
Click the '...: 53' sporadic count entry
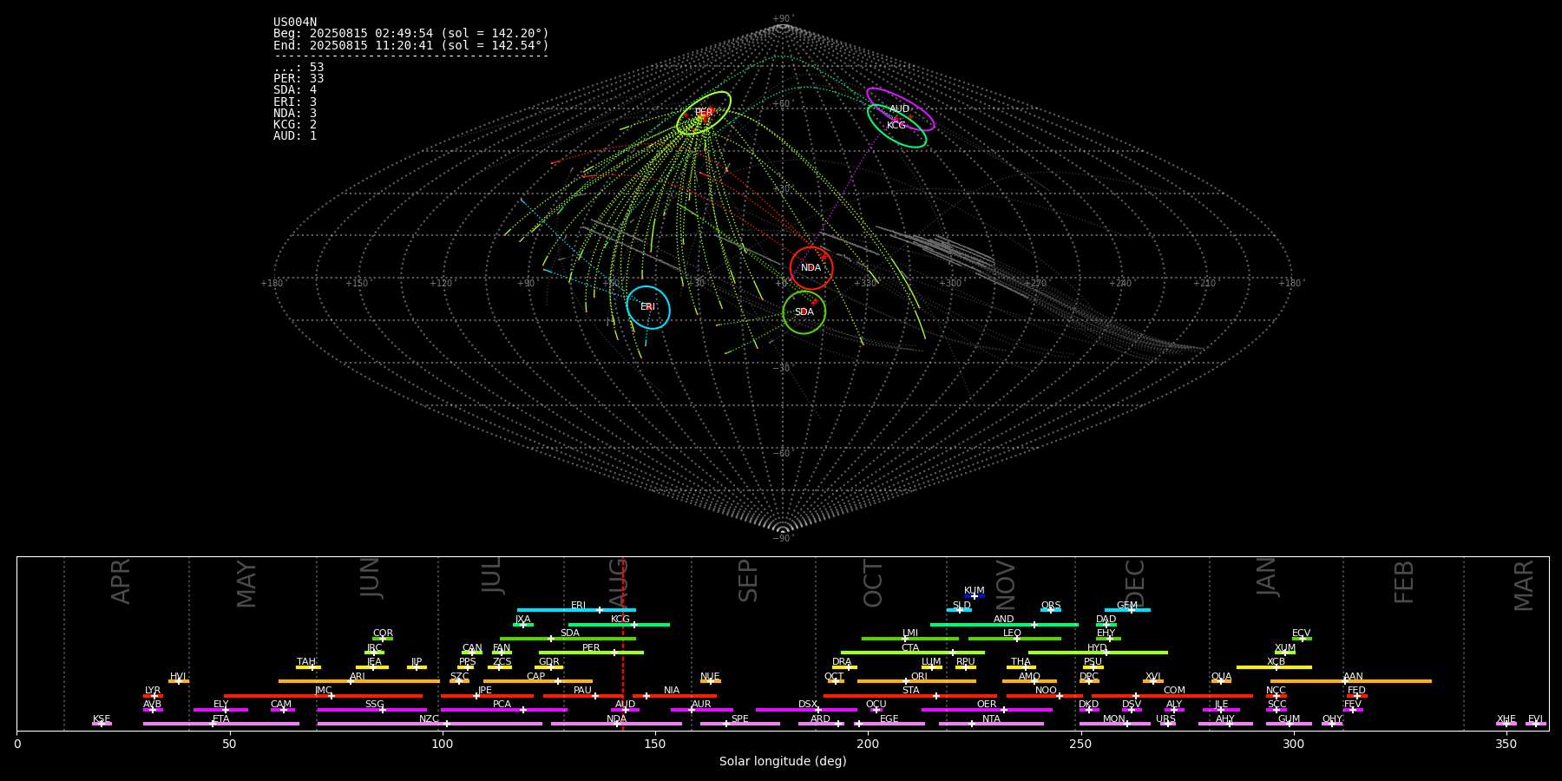pyautogui.click(x=299, y=68)
